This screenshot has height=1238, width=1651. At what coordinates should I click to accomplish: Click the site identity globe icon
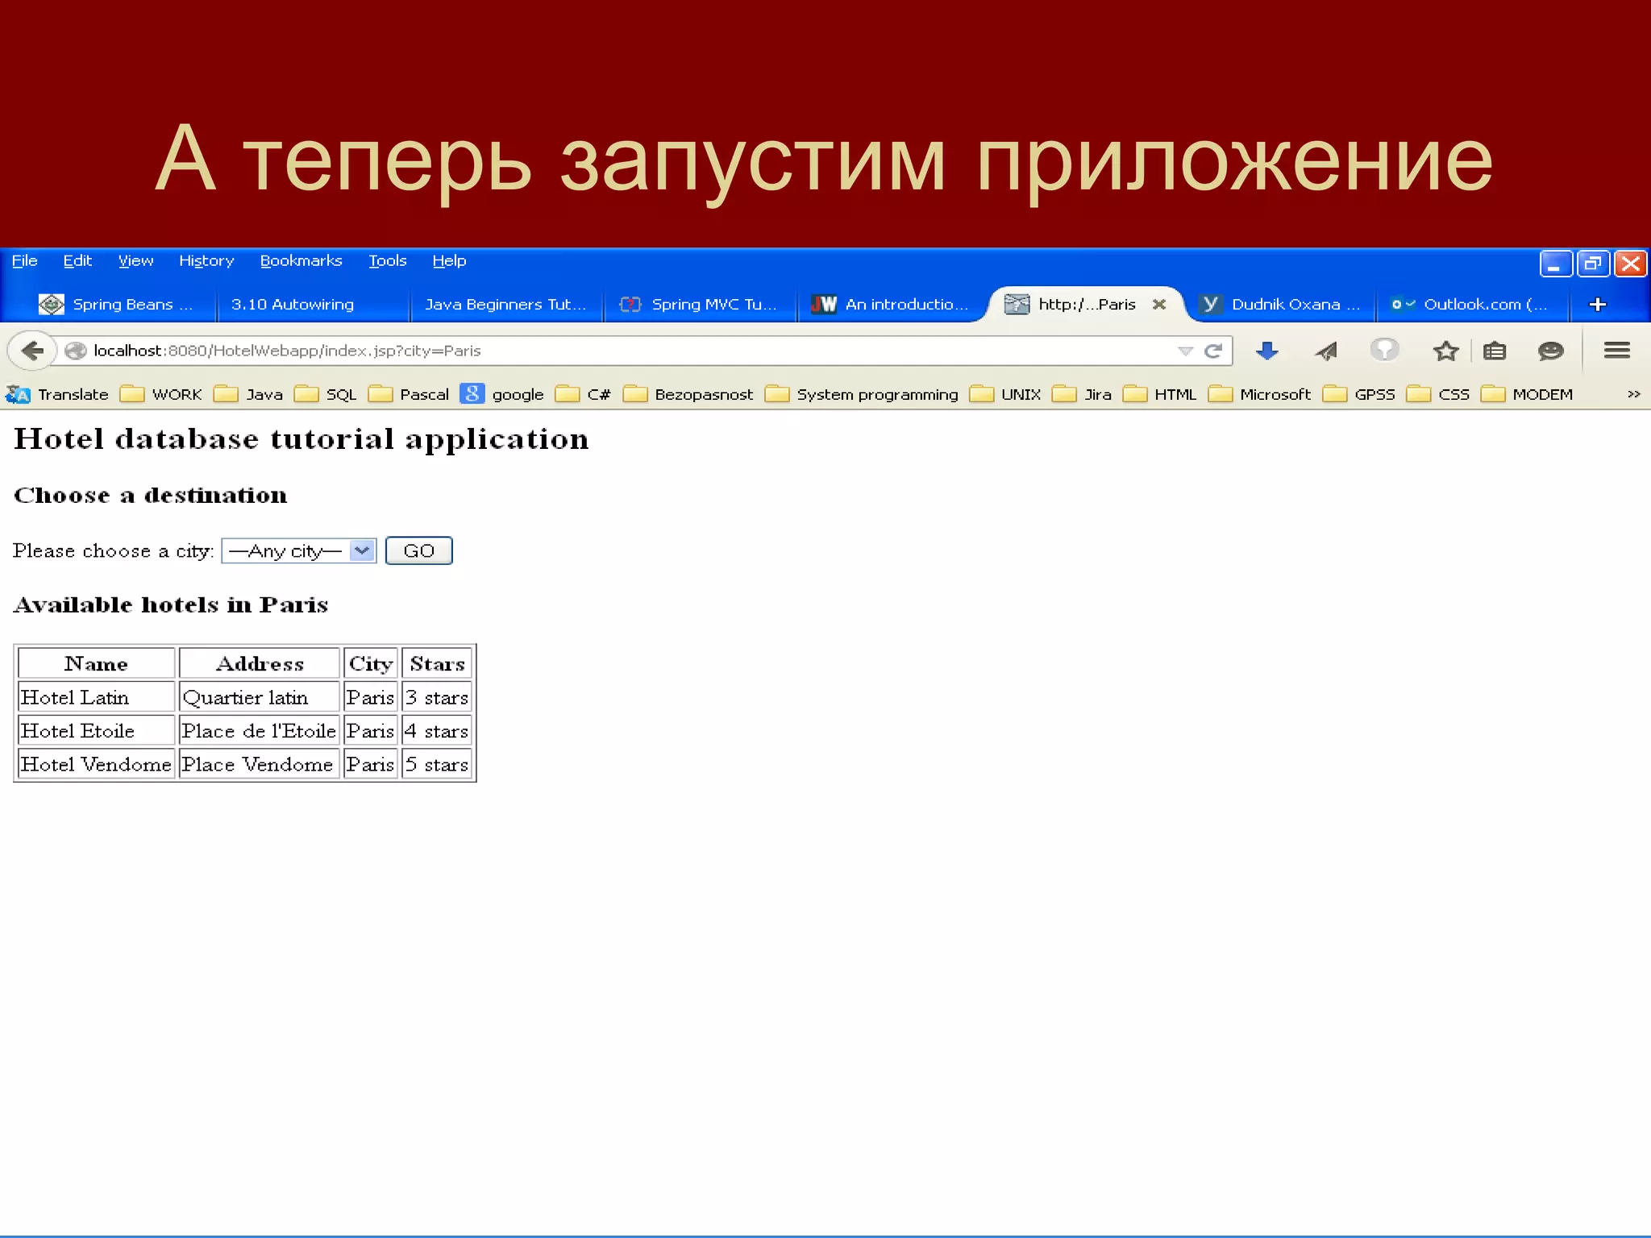coord(76,351)
